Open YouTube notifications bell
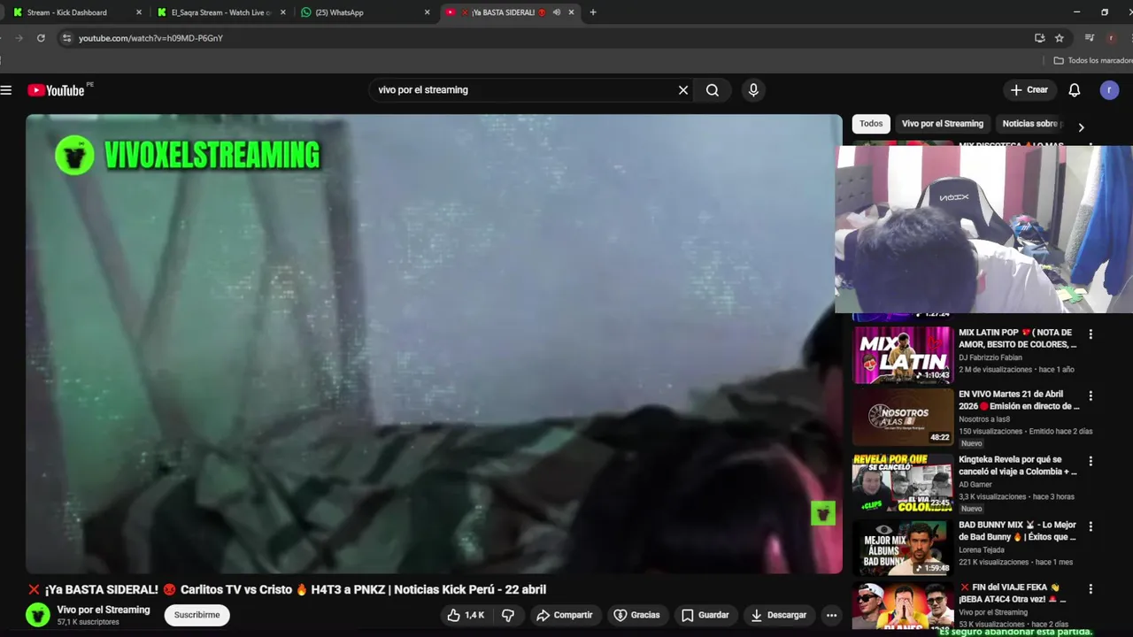 [1074, 90]
